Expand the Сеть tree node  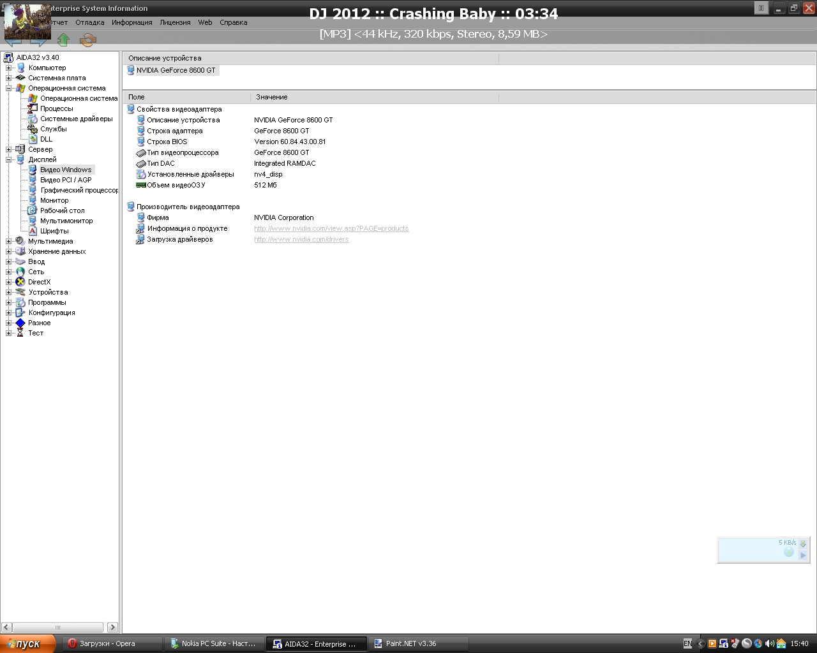(x=9, y=272)
